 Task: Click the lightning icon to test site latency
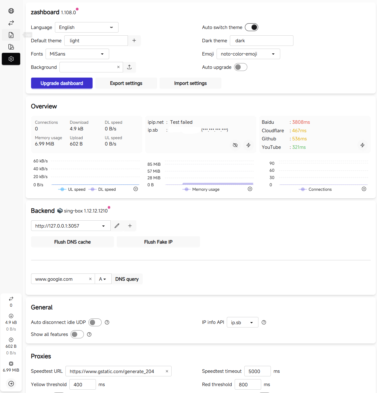[x=362, y=145]
